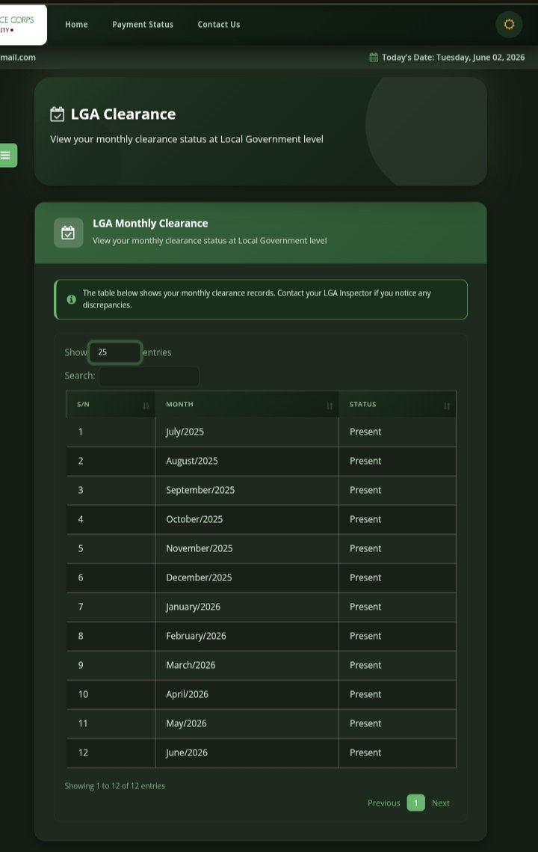Go to Home menu item

pos(76,25)
